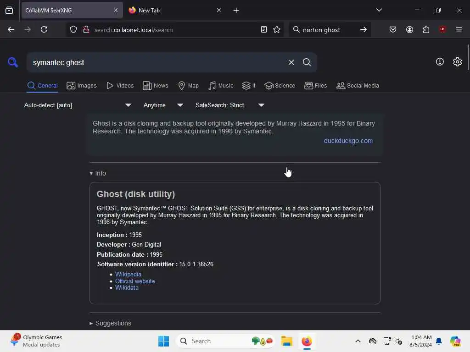Screen dimensions: 470x352
Task: Open Olympic Games widget
Action: coord(36,341)
